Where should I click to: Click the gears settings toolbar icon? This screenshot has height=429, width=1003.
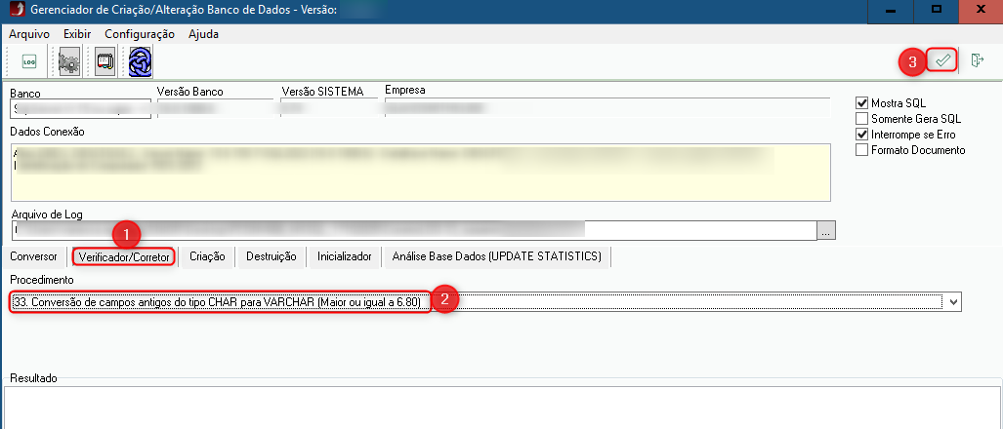pos(69,61)
